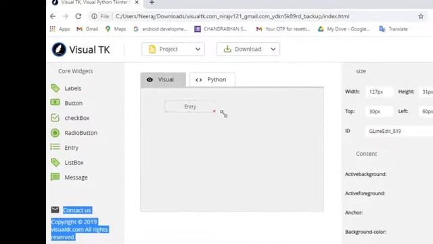
Task: Open the Gmail bookmark
Action: (x=87, y=28)
